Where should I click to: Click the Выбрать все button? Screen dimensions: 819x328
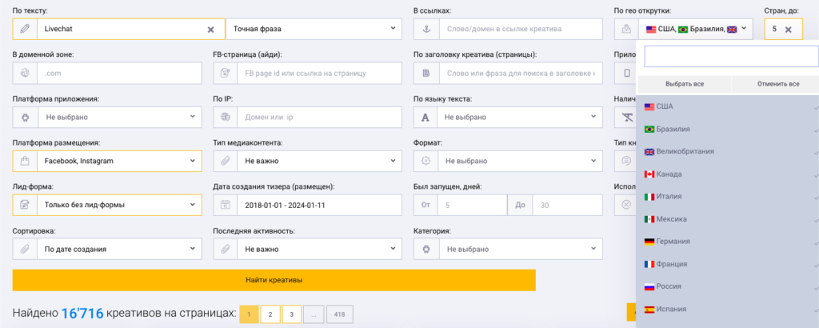685,84
